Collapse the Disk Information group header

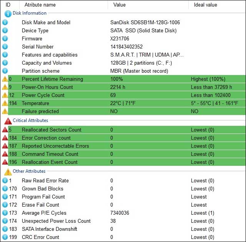[30, 13]
